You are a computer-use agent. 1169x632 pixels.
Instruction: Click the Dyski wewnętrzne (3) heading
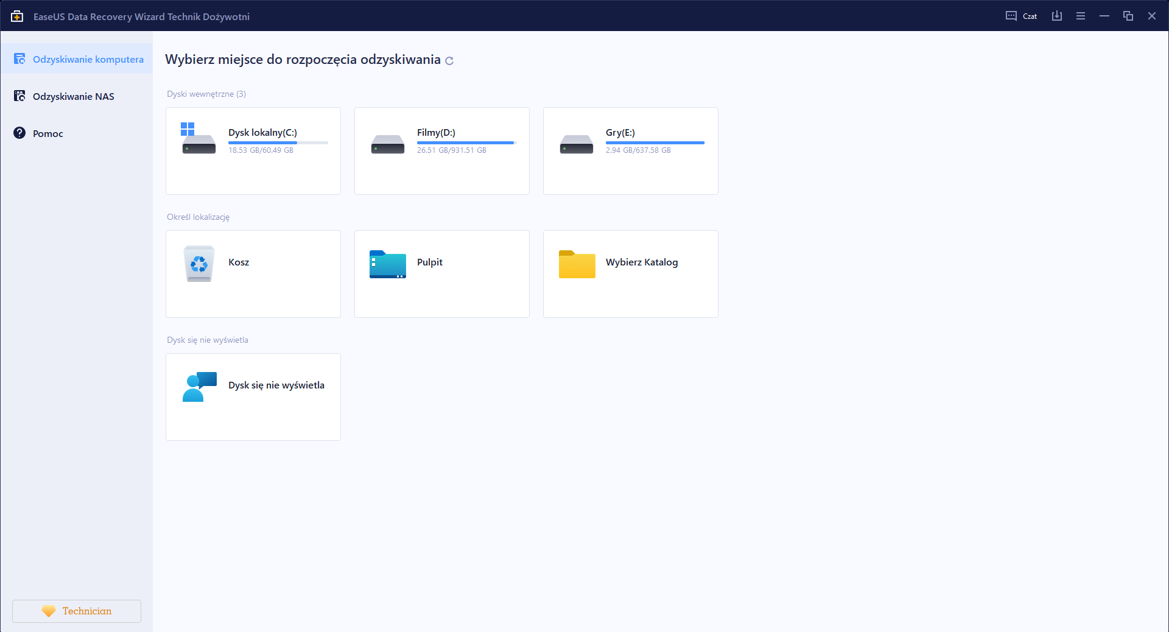click(206, 94)
